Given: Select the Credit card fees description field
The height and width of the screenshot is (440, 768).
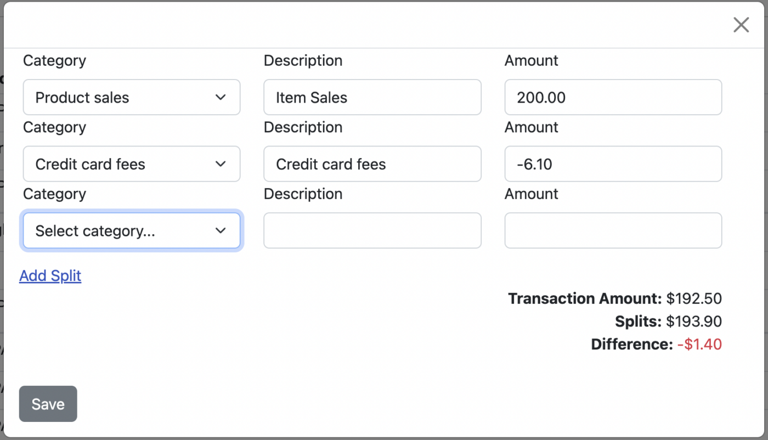Looking at the screenshot, I should coord(372,163).
